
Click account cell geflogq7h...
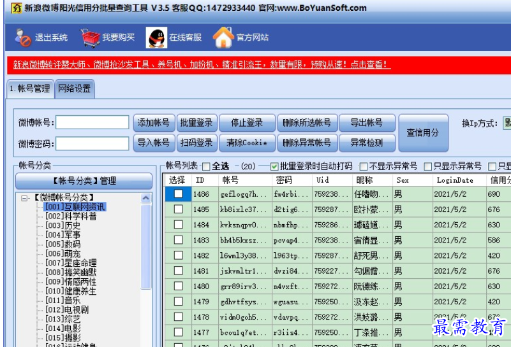(244, 194)
